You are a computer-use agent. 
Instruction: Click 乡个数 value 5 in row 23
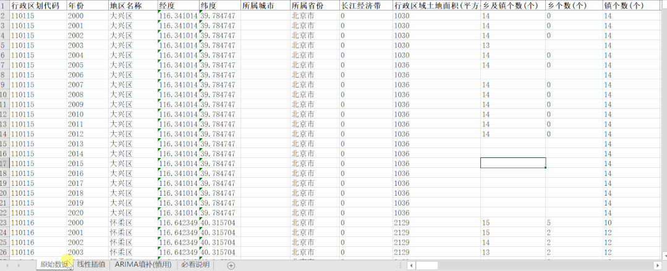[574, 222]
